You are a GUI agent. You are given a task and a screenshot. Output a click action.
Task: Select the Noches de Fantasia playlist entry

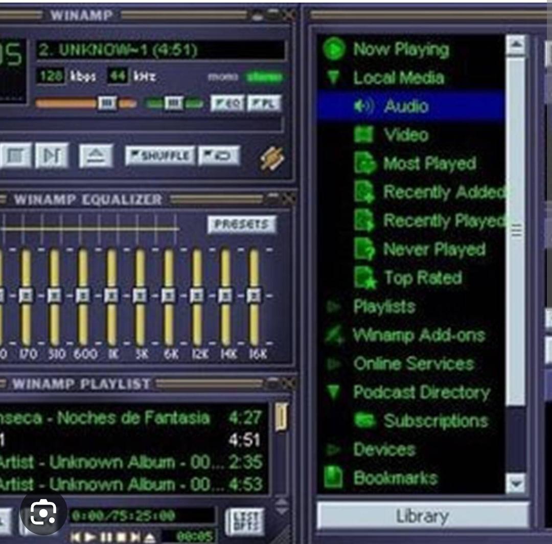pyautogui.click(x=134, y=418)
